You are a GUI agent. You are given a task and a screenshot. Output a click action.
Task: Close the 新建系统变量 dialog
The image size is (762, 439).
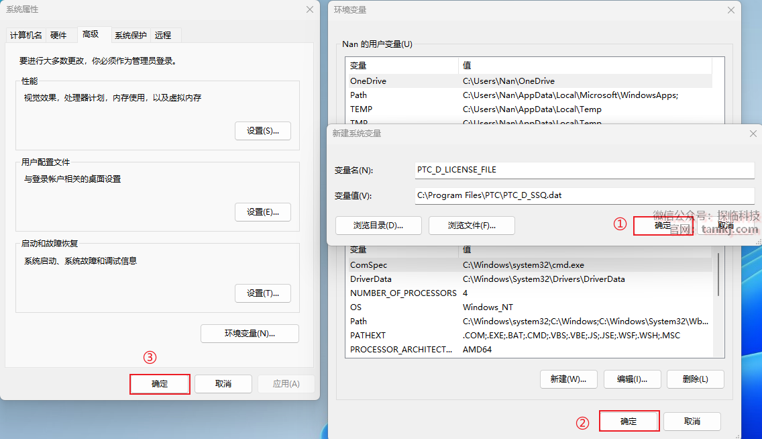point(753,134)
